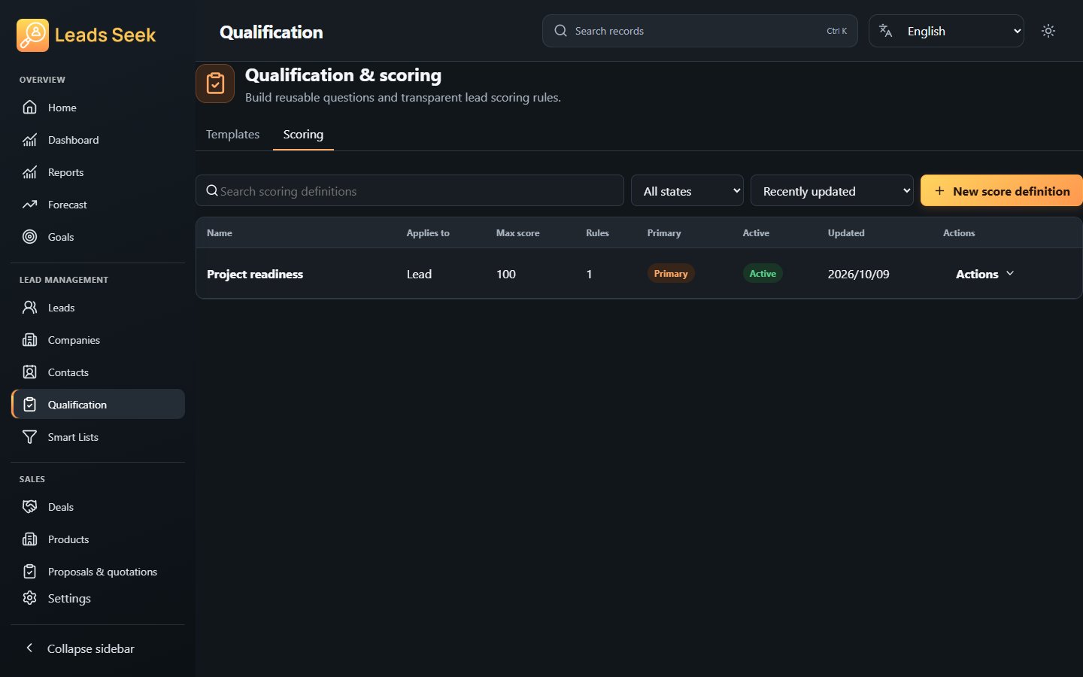Image resolution: width=1083 pixels, height=677 pixels.
Task: Go to Reports in sidebar
Action: 98,172
